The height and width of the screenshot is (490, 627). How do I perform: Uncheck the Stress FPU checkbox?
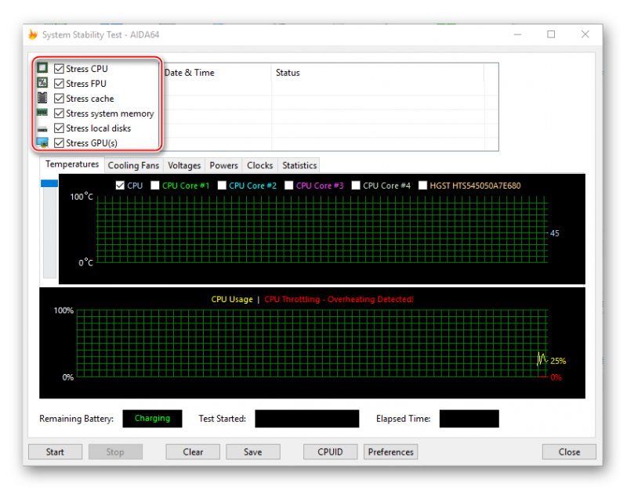pyautogui.click(x=59, y=84)
